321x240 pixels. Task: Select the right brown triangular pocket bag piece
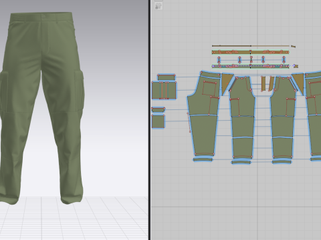click(300, 82)
